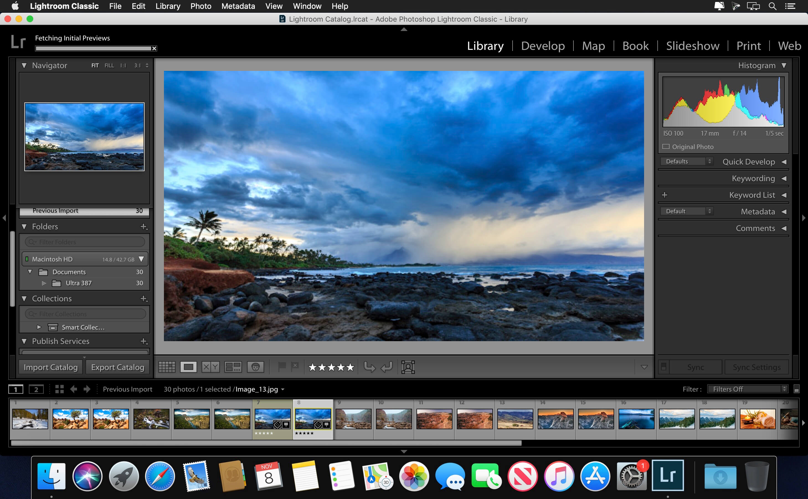Select the loupe view icon
The image size is (808, 499).
pos(189,367)
